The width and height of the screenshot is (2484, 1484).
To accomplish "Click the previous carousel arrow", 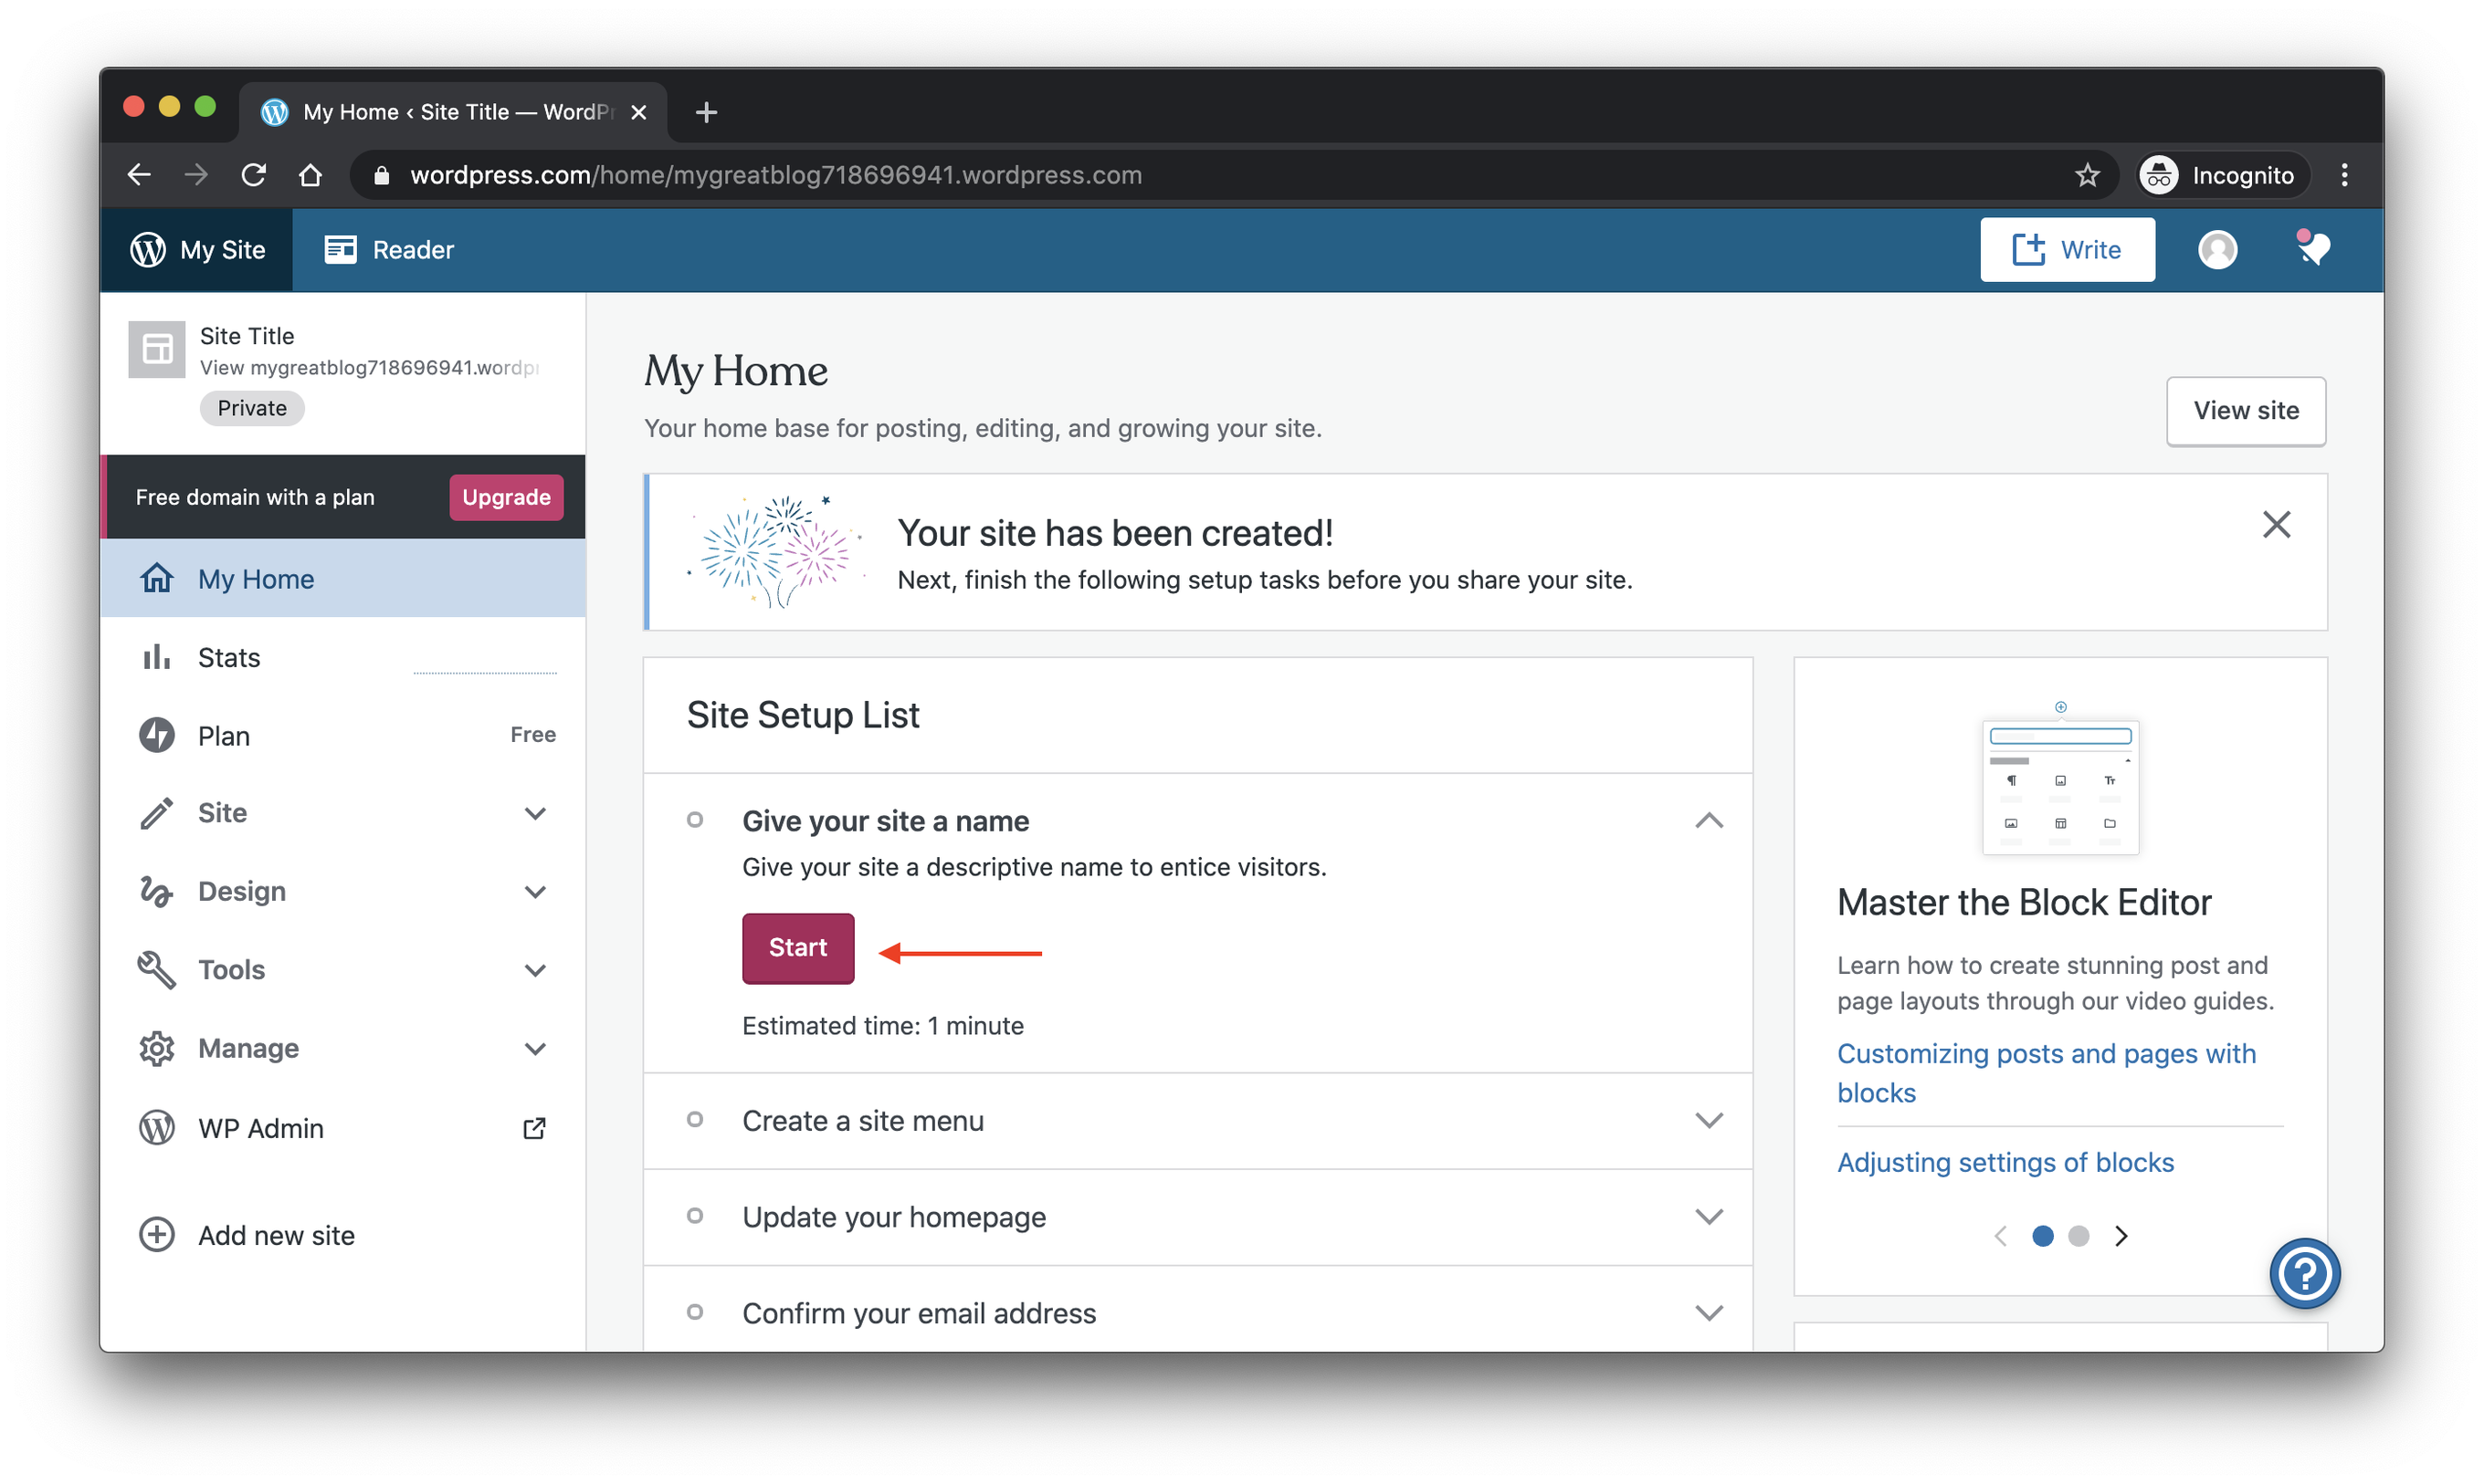I will coord(1999,1235).
